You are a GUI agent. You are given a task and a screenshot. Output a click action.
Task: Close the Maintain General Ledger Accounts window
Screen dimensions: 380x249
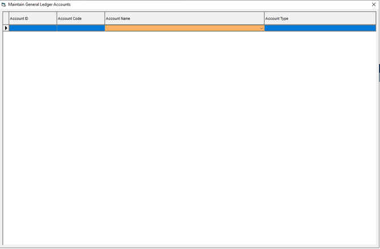pyautogui.click(x=374, y=5)
